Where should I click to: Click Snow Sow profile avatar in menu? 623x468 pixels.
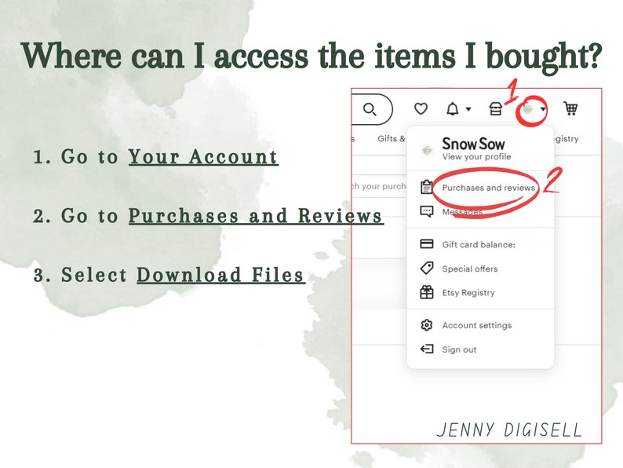tap(427, 150)
